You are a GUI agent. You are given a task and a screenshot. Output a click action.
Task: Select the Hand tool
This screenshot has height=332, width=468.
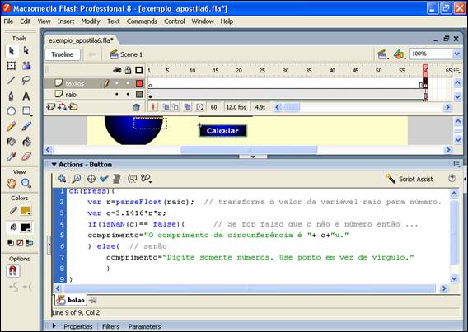point(12,183)
